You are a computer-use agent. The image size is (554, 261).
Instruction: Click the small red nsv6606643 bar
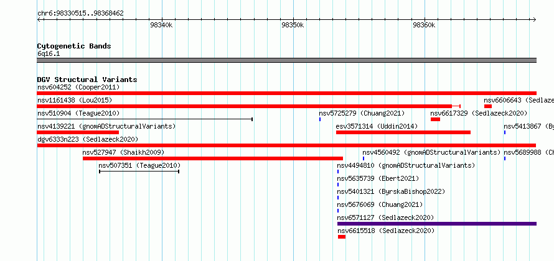(x=488, y=106)
